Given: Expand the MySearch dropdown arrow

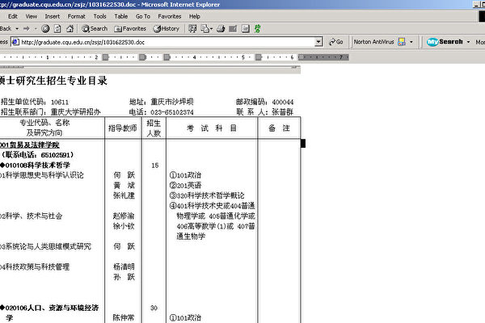Looking at the screenshot, I should 470,41.
